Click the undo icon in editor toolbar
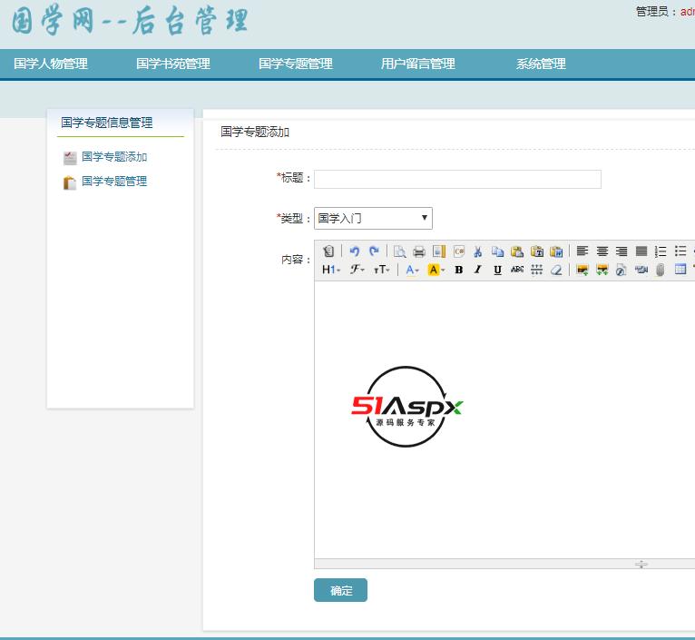Screen dimensions: 695x640 pos(354,251)
